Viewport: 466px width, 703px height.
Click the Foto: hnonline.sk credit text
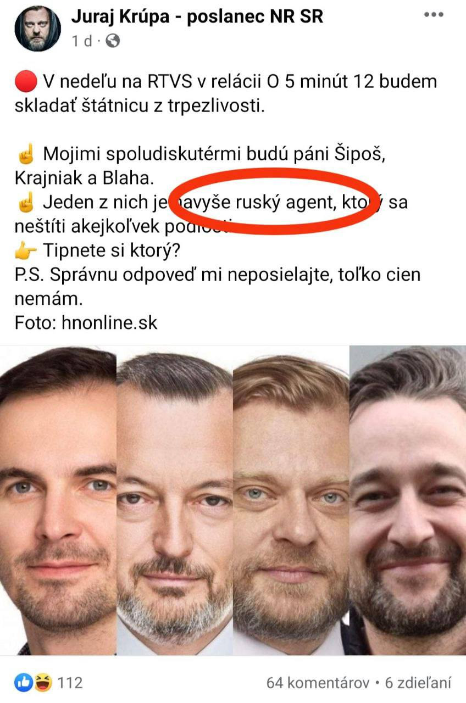tap(86, 322)
